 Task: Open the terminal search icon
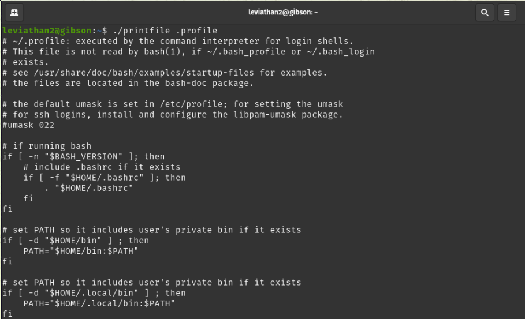click(484, 12)
